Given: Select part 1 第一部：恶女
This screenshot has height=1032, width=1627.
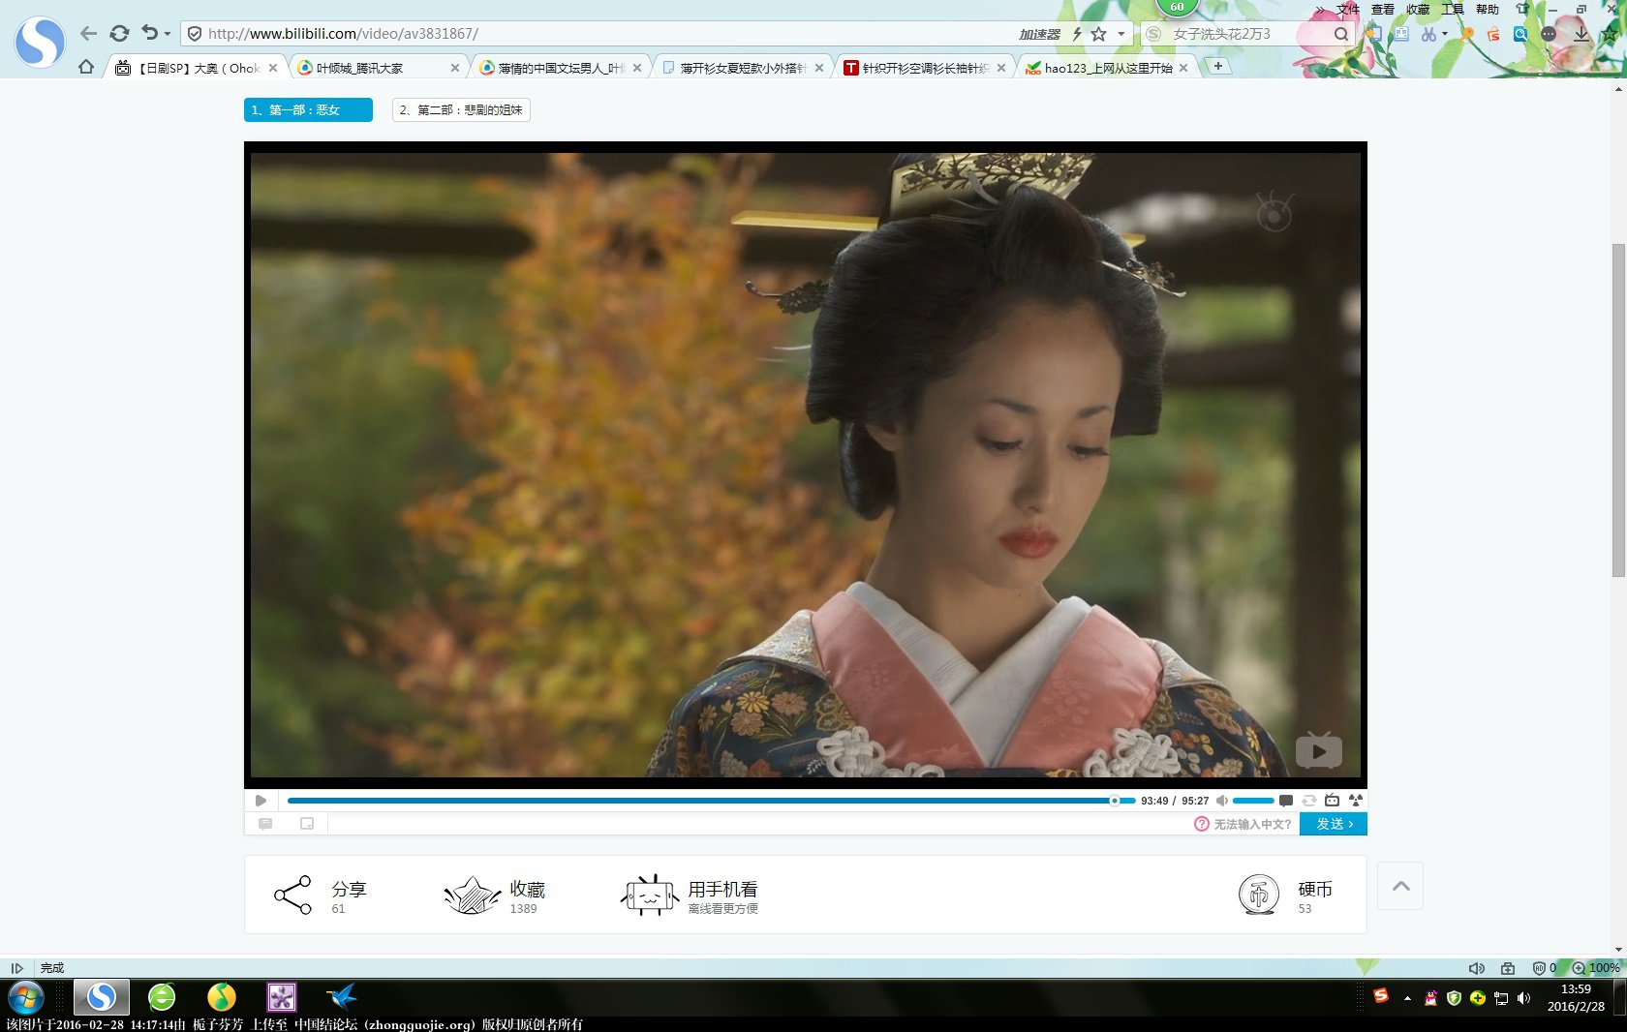Looking at the screenshot, I should click(308, 110).
